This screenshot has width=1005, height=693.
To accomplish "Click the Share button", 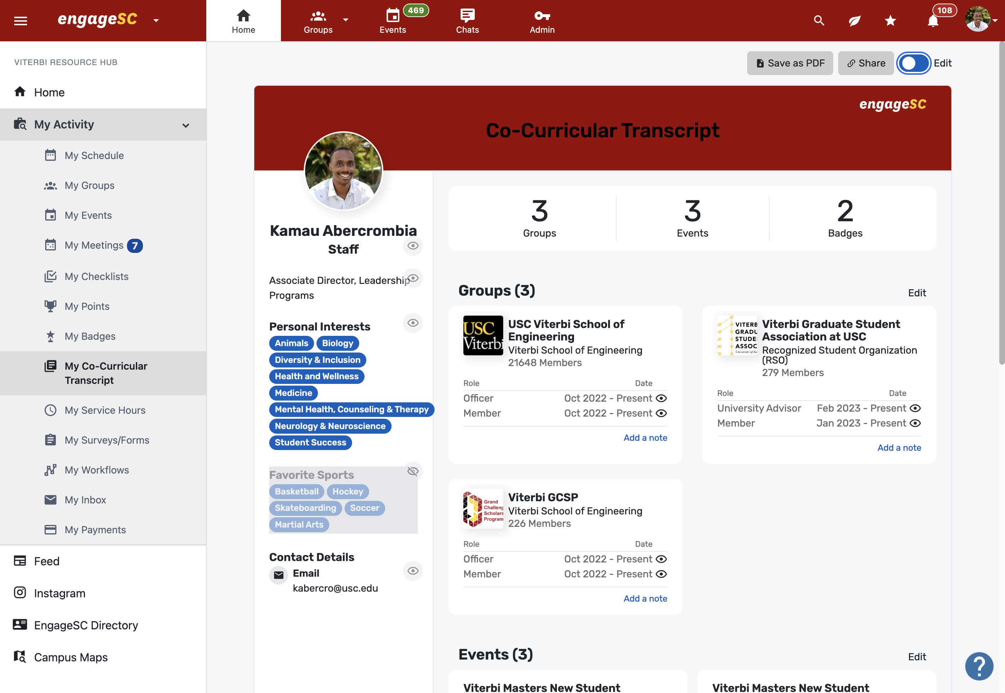I will [866, 63].
